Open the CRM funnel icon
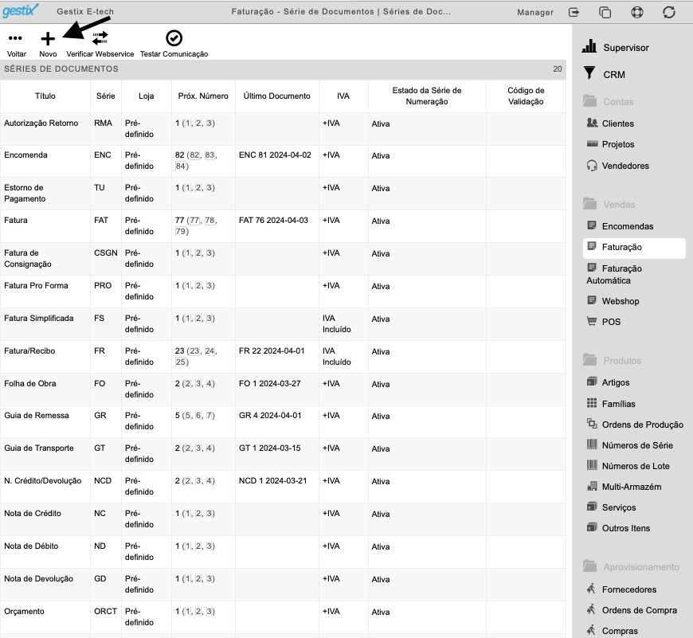Viewport: 693px width, 638px height. coord(589,73)
